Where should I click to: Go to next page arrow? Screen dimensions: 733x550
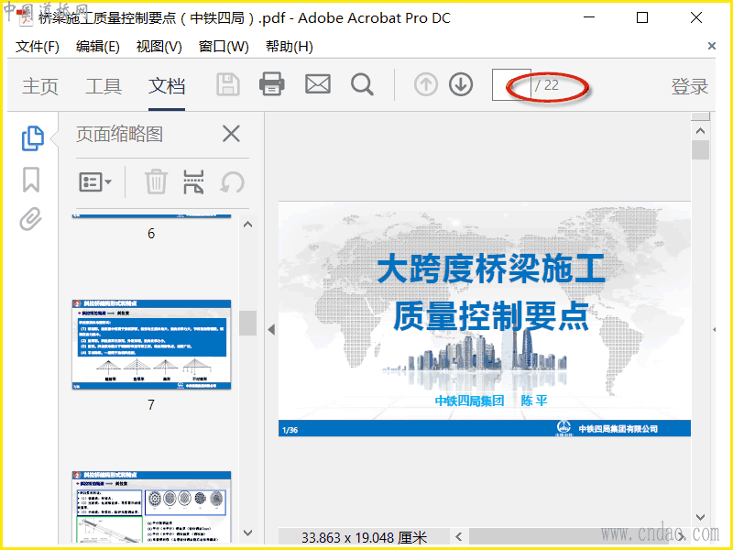coord(461,84)
